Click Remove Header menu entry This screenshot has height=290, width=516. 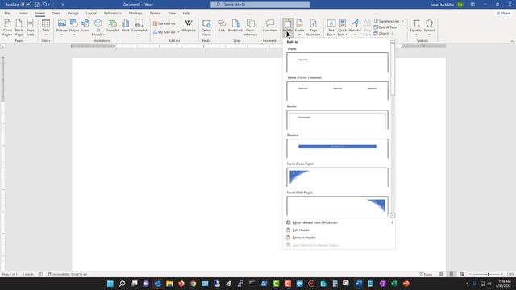click(339, 238)
